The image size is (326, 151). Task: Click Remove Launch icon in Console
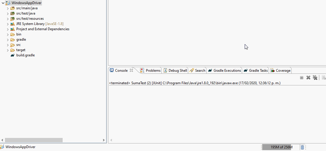tap(308, 78)
